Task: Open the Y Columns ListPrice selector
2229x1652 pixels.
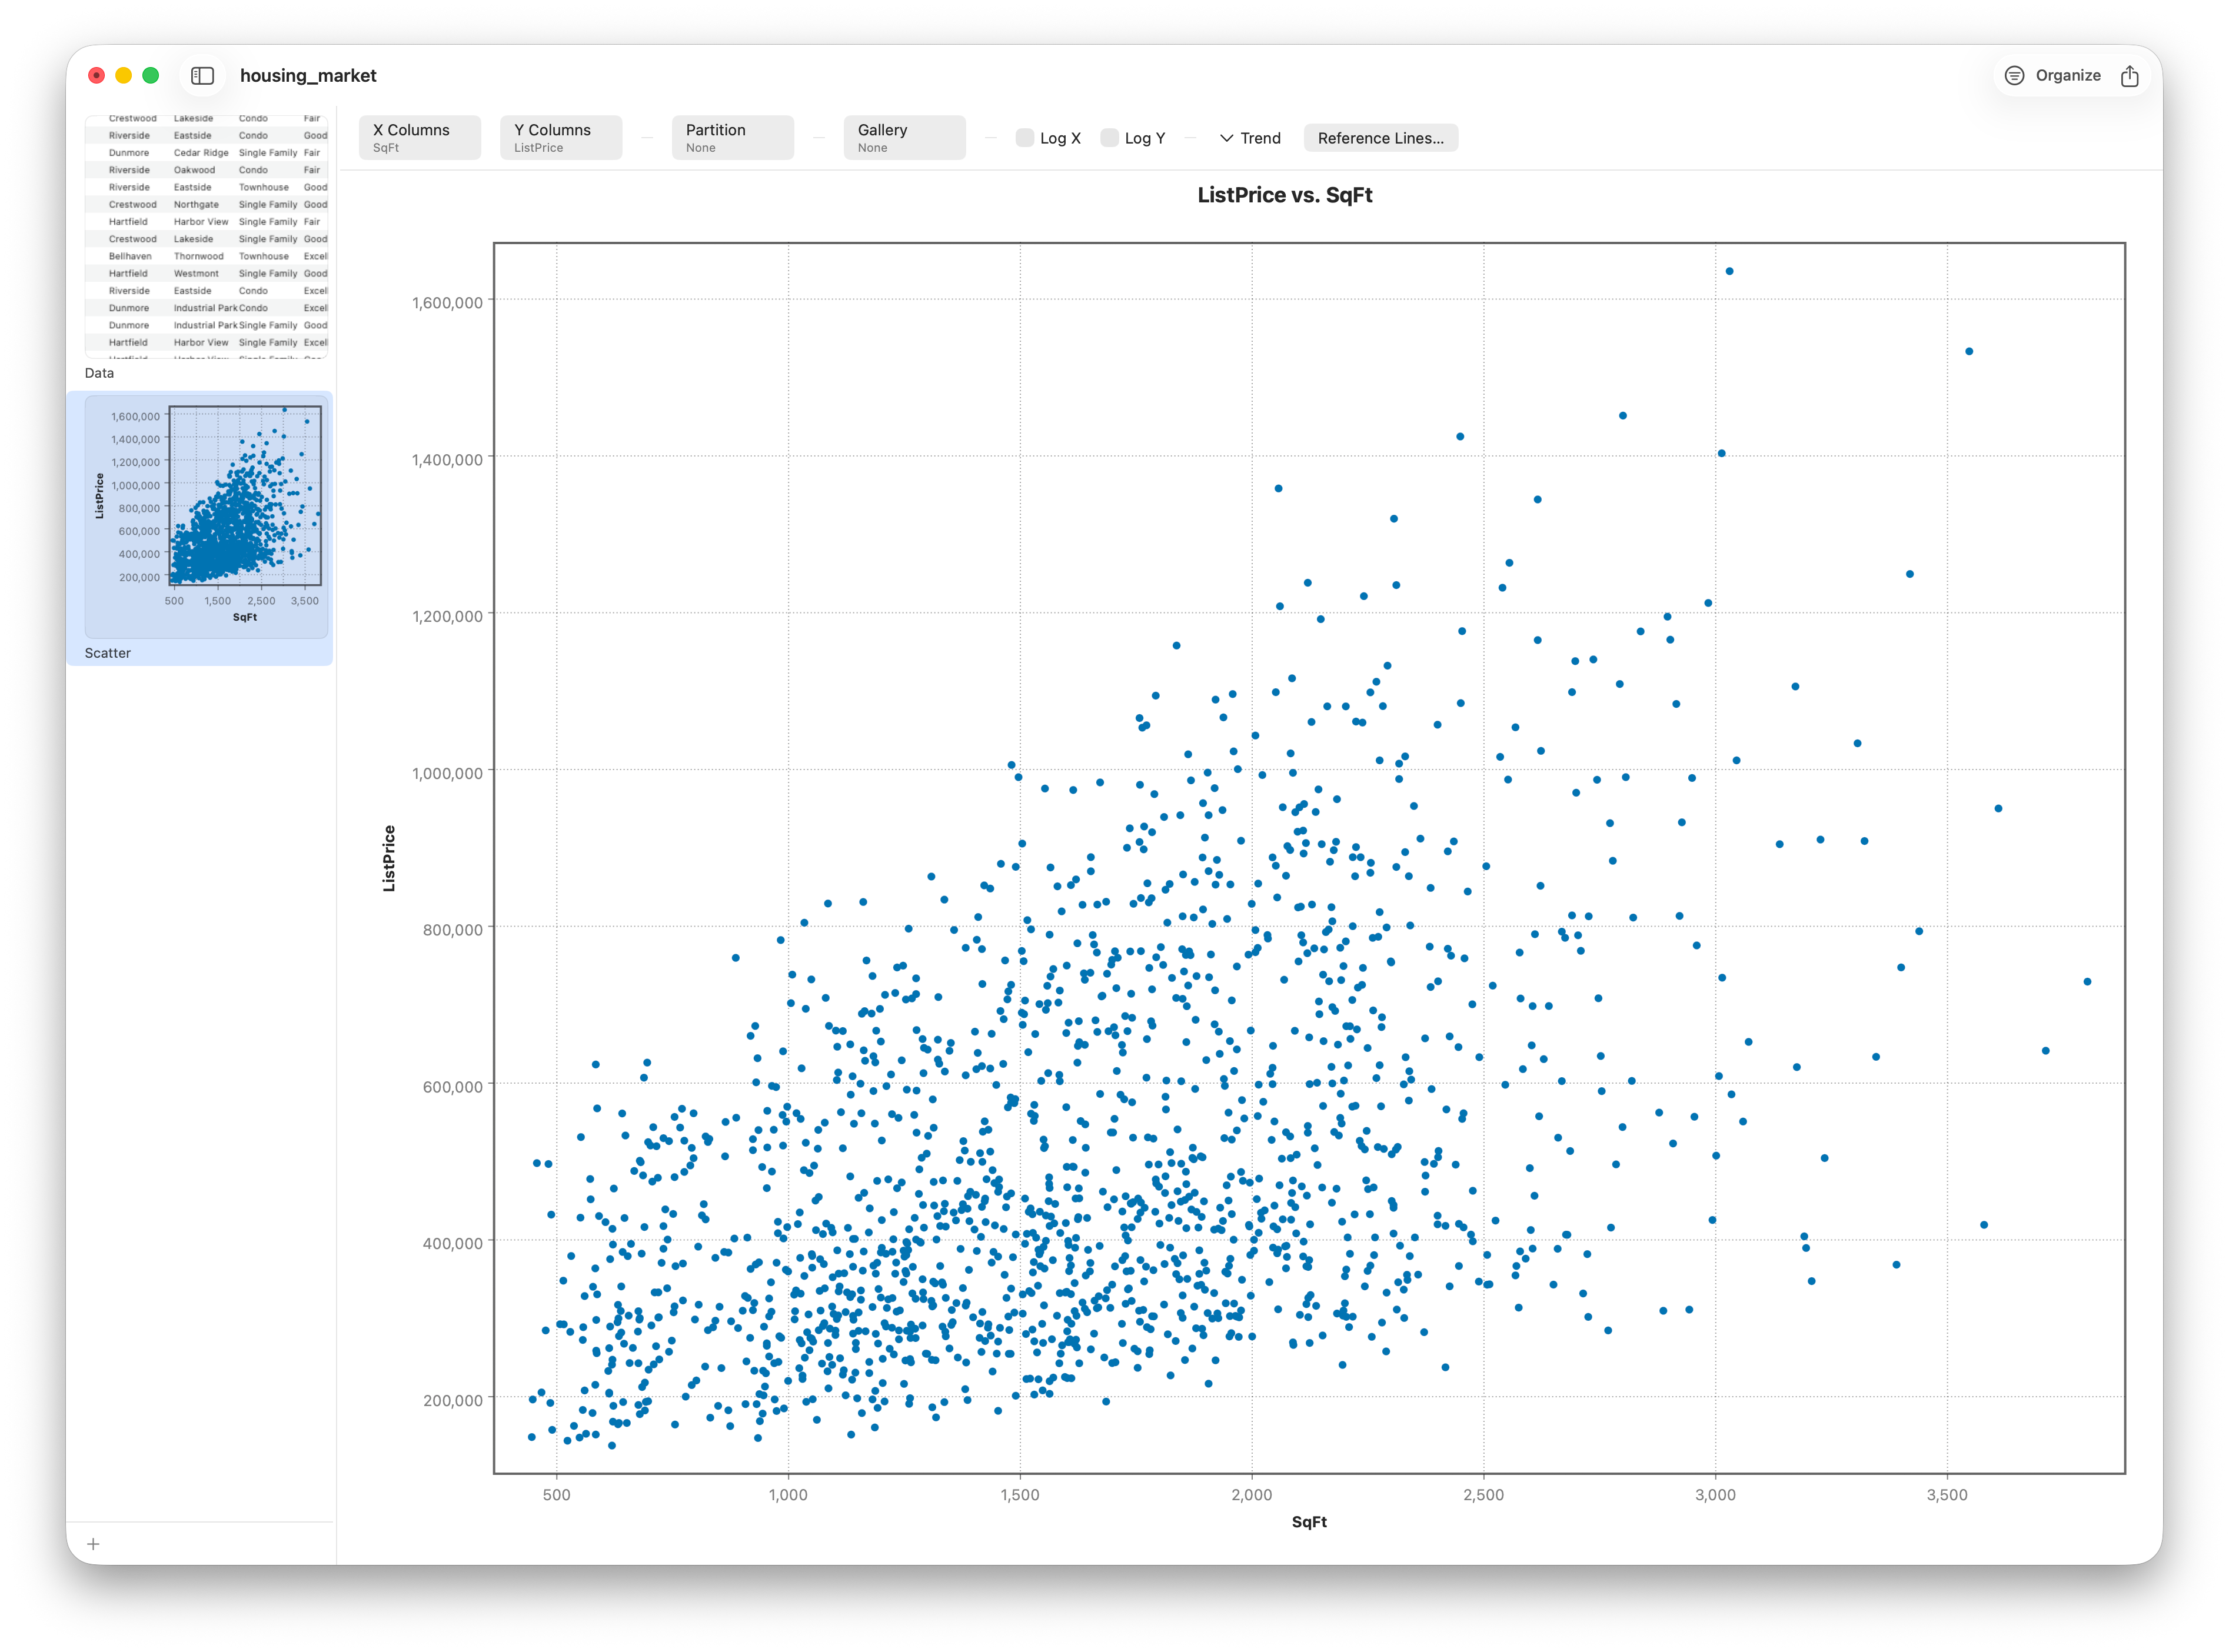Action: click(560, 138)
